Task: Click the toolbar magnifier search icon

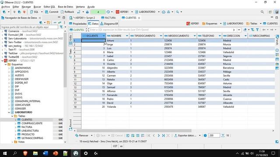Action: tap(177, 12)
